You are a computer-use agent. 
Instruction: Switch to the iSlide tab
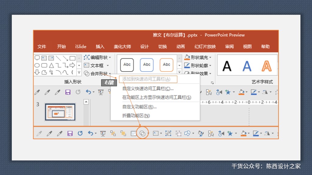click(x=81, y=46)
